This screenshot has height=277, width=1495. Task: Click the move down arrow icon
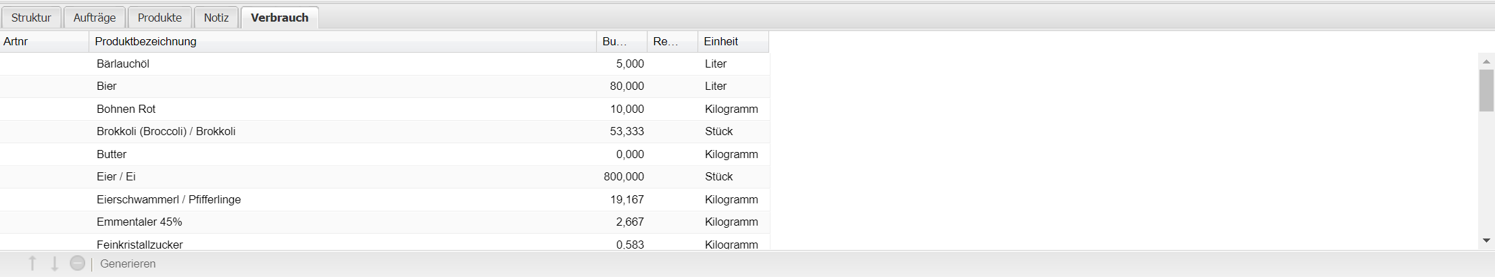tap(55, 263)
